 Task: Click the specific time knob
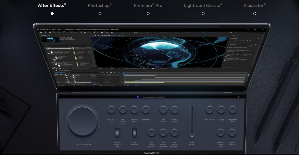click(x=146, y=110)
